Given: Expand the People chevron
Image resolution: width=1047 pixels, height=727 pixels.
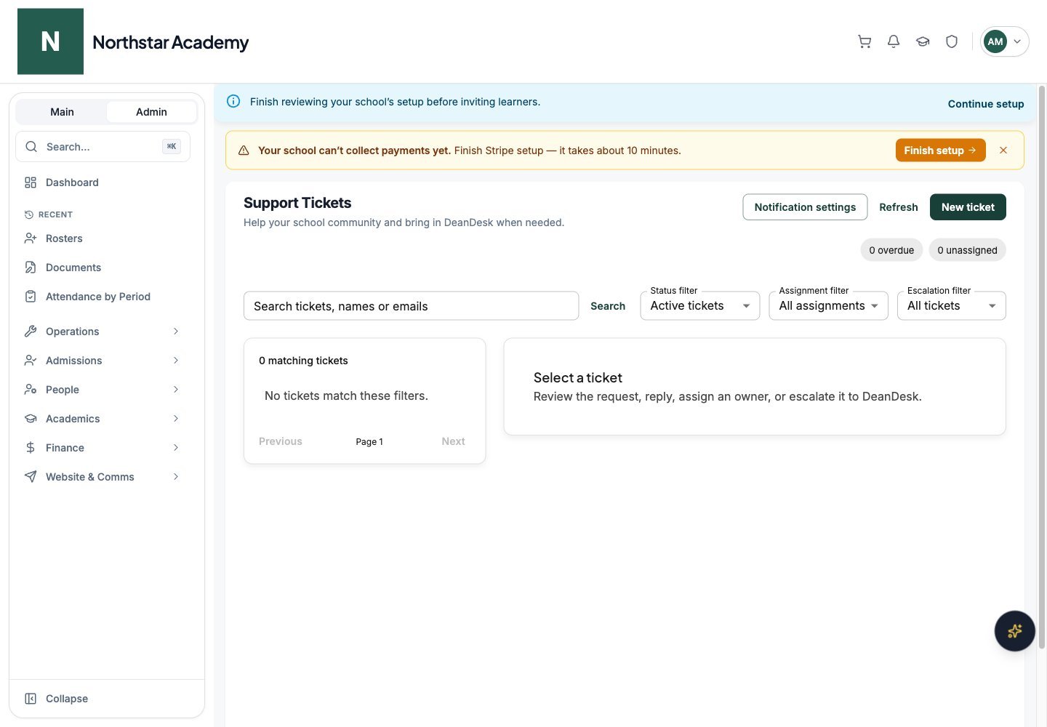Looking at the screenshot, I should (x=176, y=390).
